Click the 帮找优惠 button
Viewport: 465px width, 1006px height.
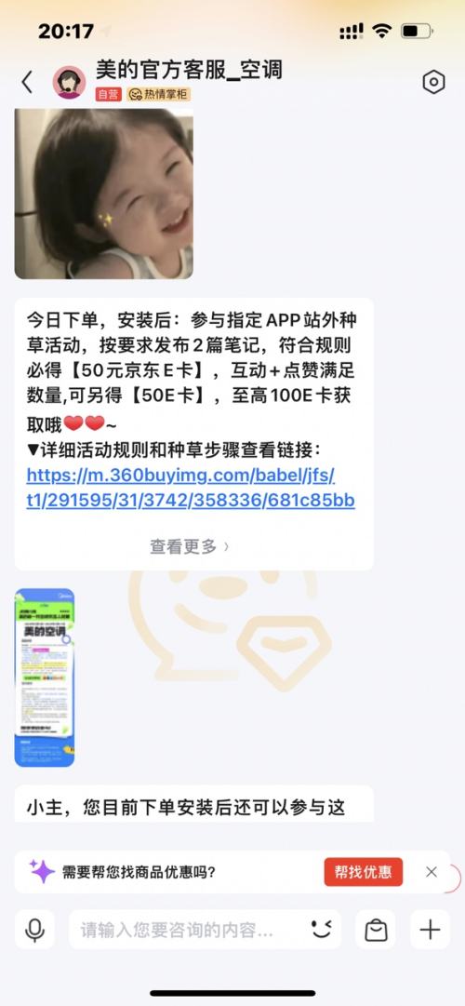click(363, 872)
